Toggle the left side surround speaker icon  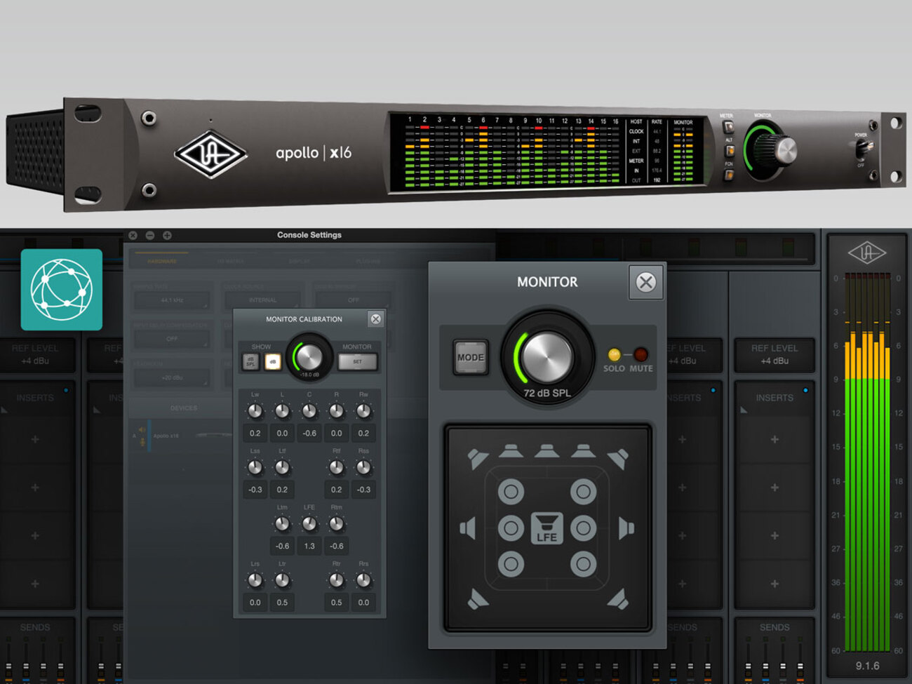tap(468, 528)
